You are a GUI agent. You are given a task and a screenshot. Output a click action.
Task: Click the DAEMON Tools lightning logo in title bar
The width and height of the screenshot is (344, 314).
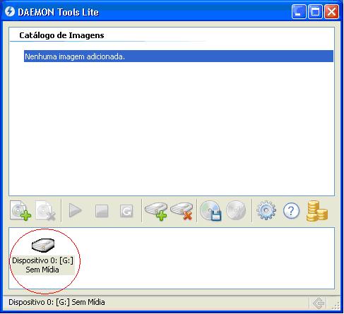pyautogui.click(x=10, y=11)
